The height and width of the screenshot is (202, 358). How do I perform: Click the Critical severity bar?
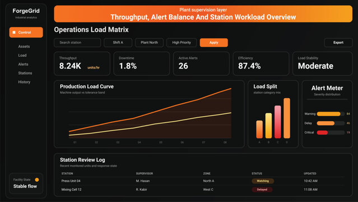331,132
